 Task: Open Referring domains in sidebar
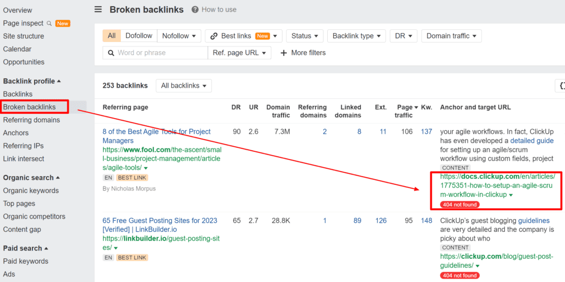31,120
